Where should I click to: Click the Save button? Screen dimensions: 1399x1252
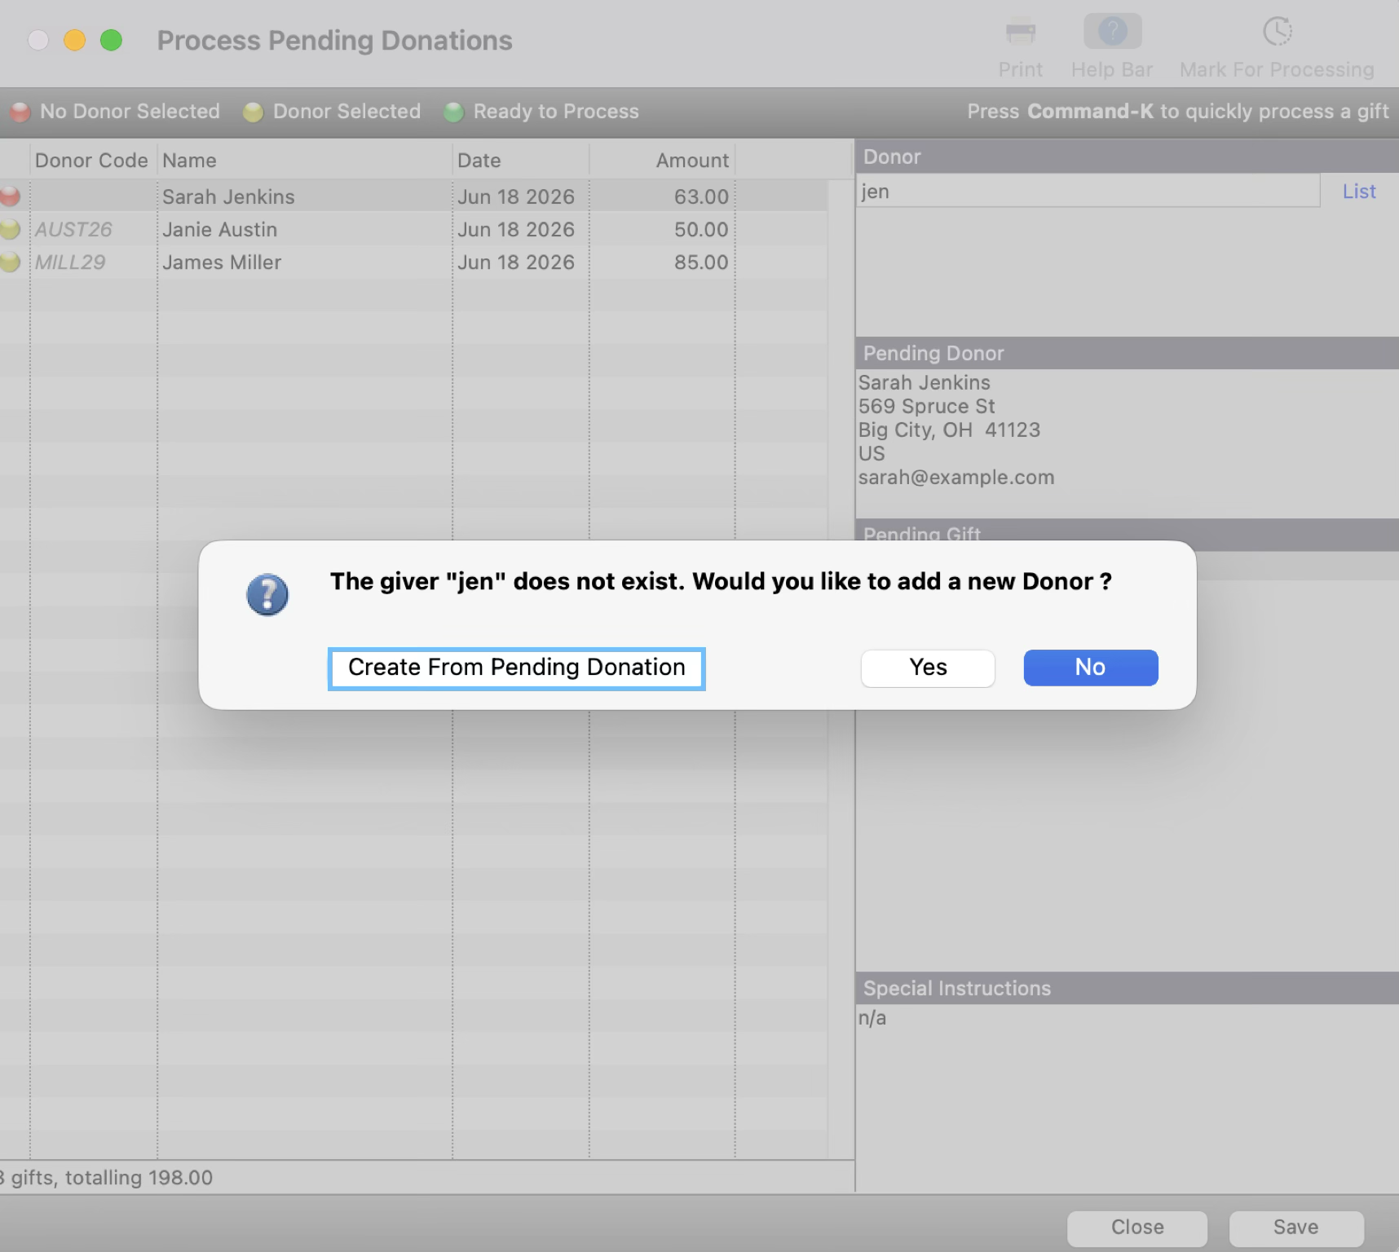(x=1295, y=1228)
